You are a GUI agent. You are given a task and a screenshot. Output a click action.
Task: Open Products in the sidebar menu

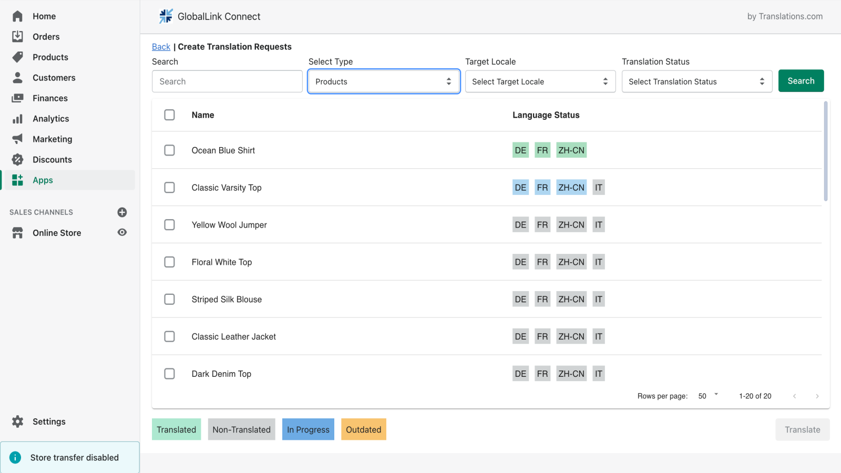click(x=50, y=57)
